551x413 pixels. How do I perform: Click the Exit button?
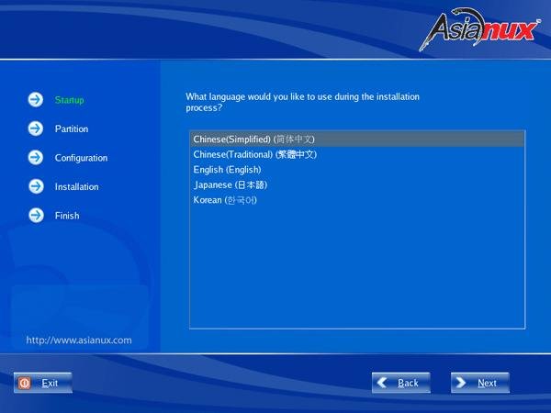[x=43, y=383]
